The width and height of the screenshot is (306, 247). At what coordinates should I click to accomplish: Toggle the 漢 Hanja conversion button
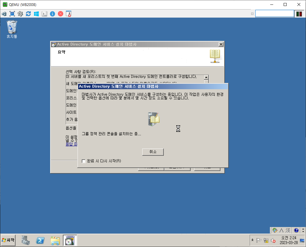click(288, 230)
